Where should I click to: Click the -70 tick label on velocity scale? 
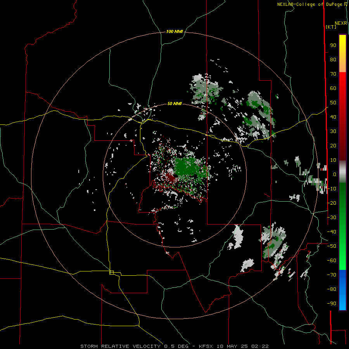[x=332, y=275]
